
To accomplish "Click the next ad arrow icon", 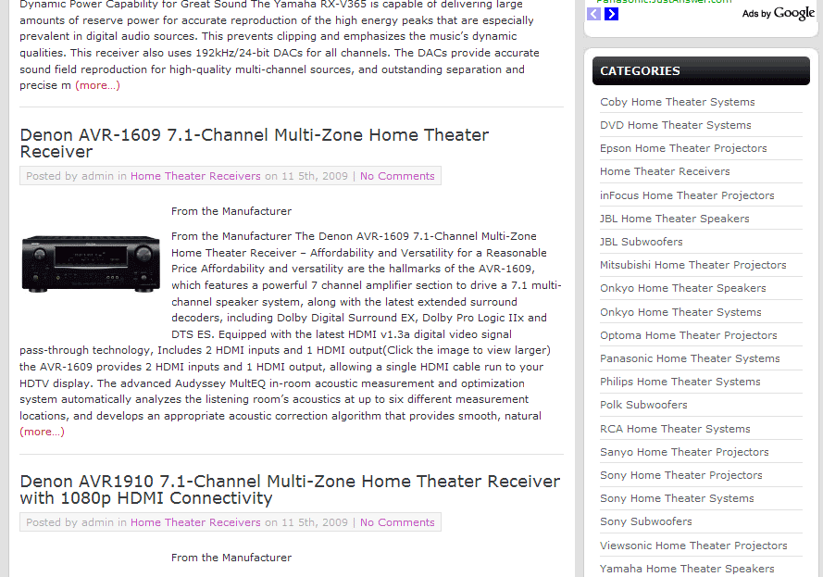I will pos(611,14).
